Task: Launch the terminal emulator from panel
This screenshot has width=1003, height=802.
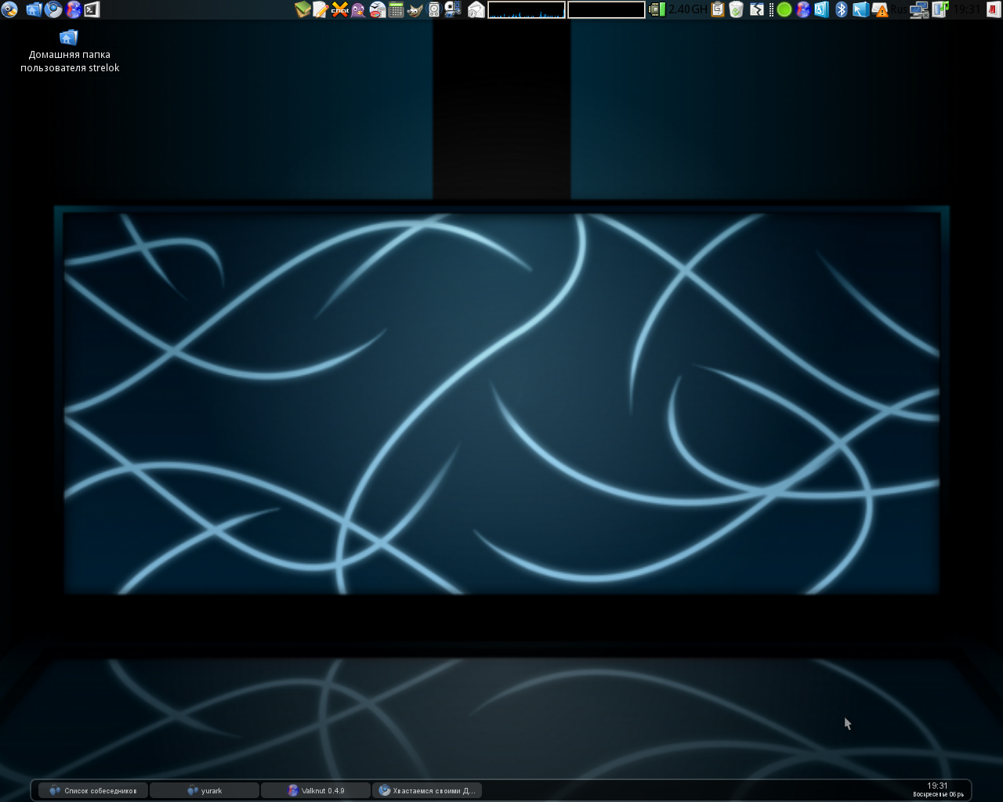Action: click(92, 9)
